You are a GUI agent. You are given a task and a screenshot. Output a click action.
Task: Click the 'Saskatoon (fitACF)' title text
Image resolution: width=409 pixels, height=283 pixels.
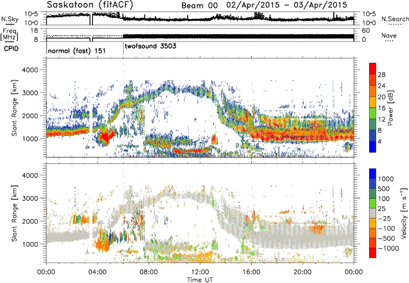click(90, 5)
